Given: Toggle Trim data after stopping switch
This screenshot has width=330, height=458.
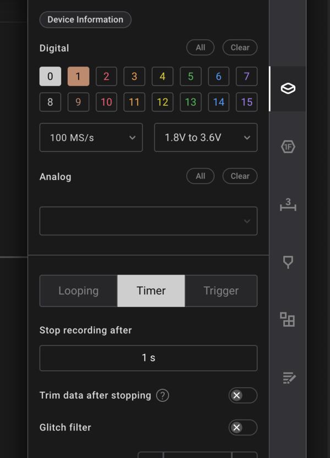Looking at the screenshot, I should pyautogui.click(x=243, y=395).
